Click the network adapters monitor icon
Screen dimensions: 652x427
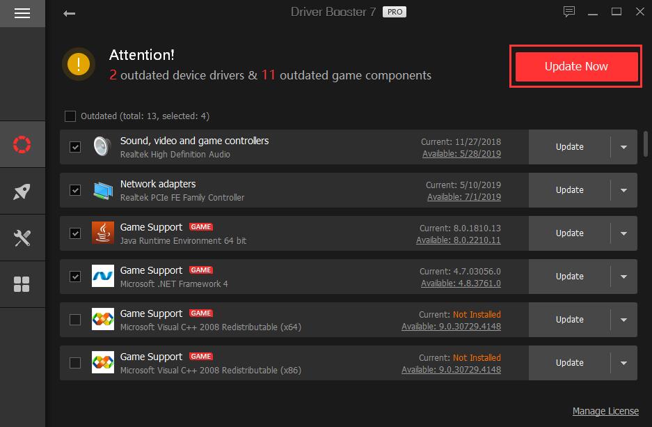(103, 190)
